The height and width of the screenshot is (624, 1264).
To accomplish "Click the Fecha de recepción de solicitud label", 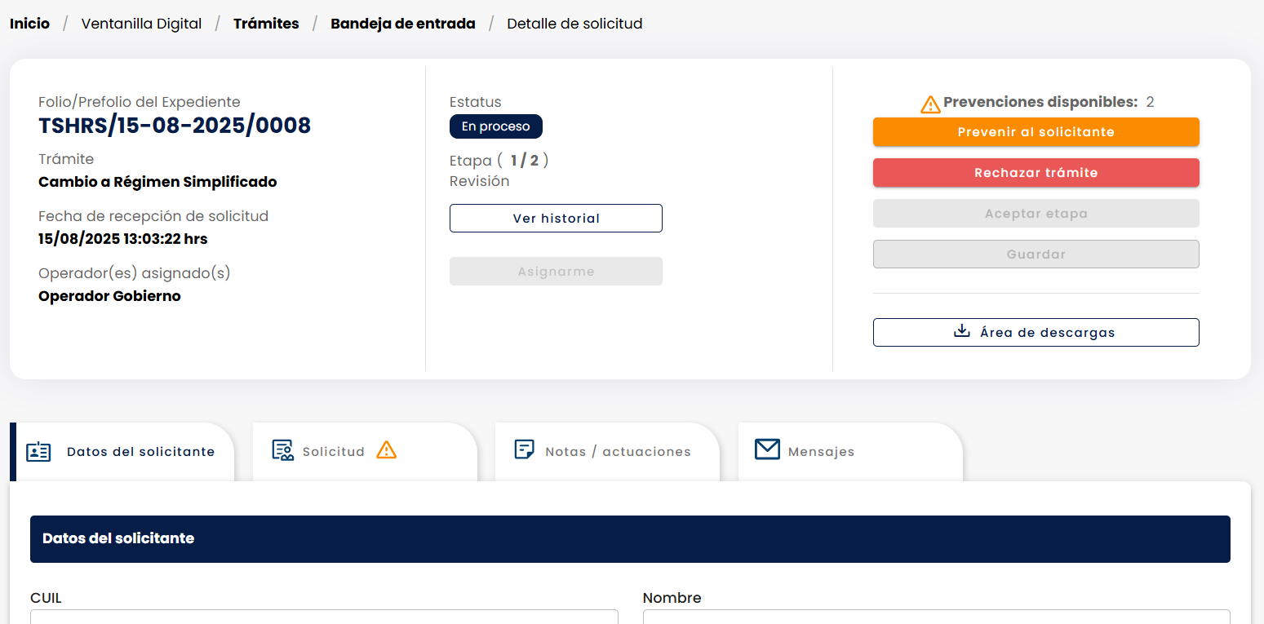I will coord(153,216).
